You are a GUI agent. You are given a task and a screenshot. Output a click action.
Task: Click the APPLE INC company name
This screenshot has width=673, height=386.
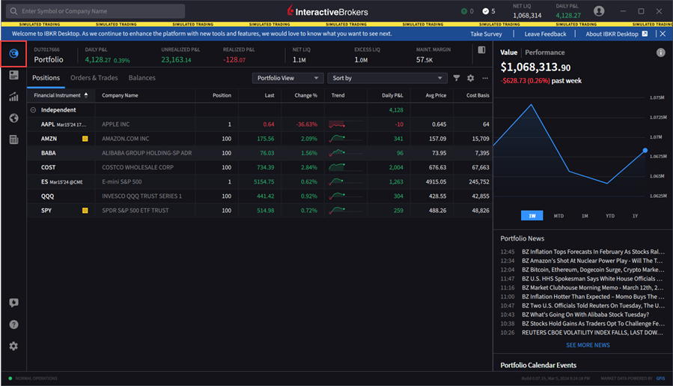point(115,124)
